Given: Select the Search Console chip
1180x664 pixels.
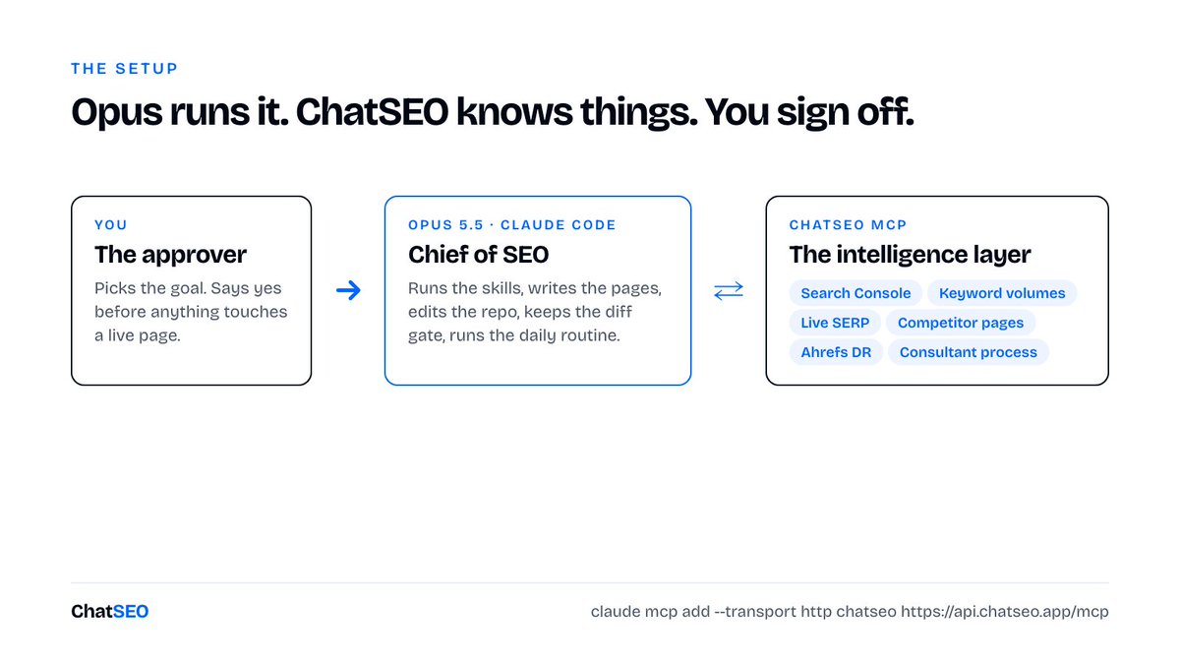Looking at the screenshot, I should point(855,293).
